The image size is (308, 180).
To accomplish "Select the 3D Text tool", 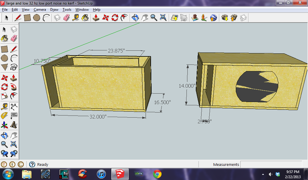I will coord(14,124).
